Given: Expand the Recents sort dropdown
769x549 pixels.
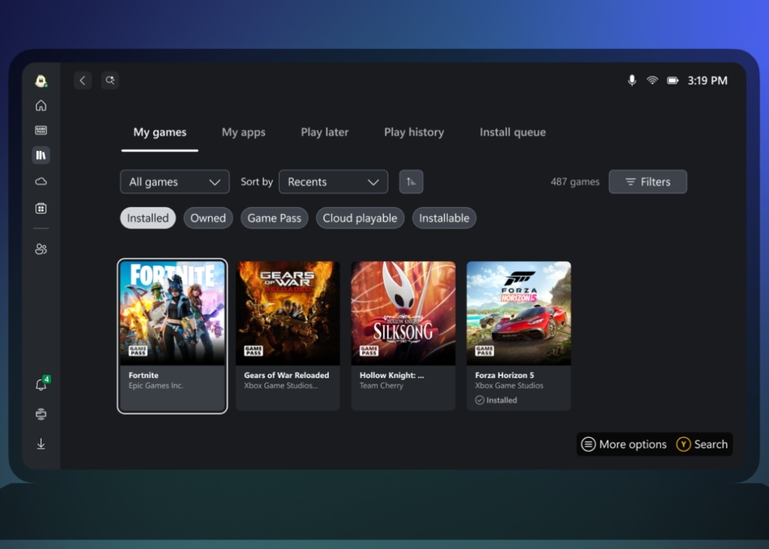Looking at the screenshot, I should pyautogui.click(x=334, y=182).
